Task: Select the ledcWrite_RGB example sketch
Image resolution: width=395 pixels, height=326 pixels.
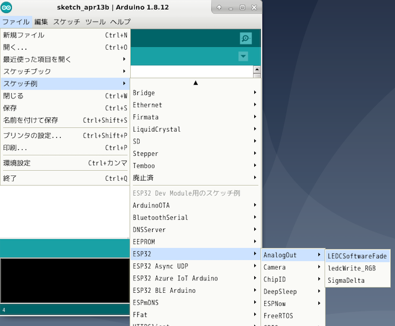Action: tap(352, 268)
